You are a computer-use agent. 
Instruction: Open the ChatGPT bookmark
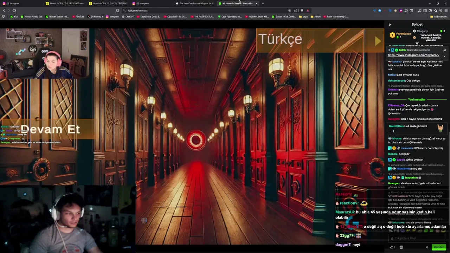click(x=128, y=17)
